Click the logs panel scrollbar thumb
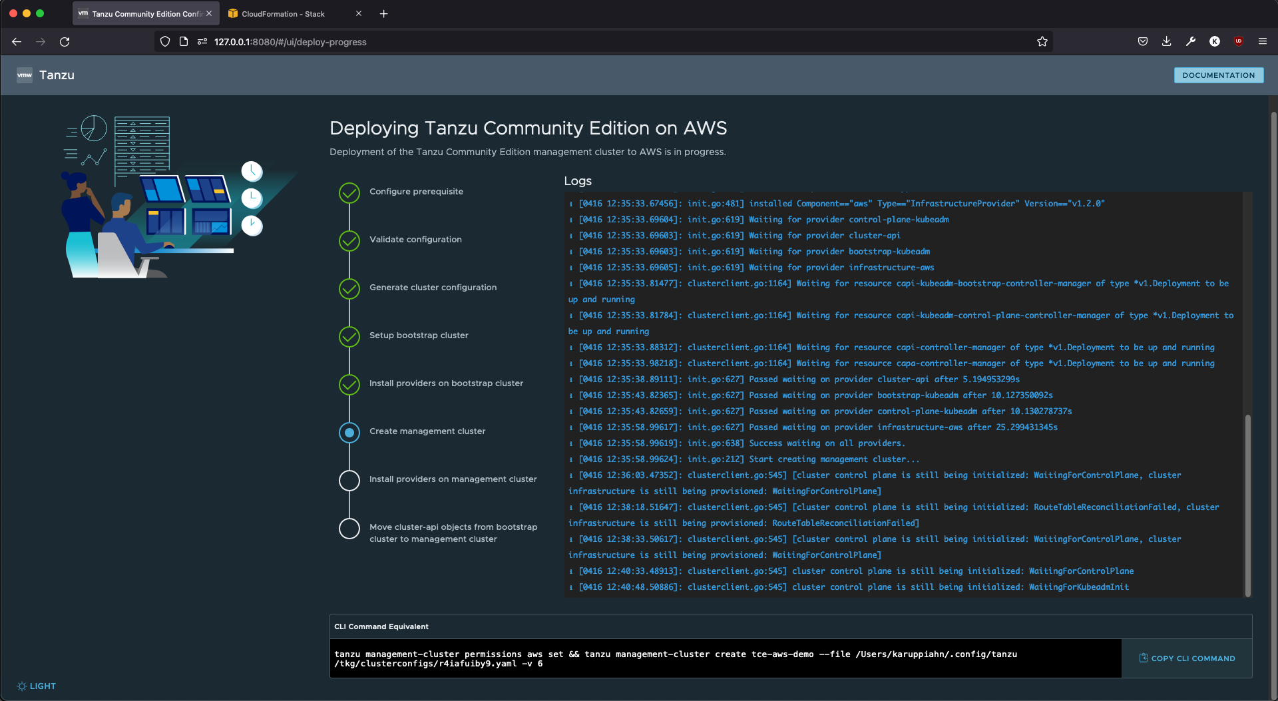 click(1247, 506)
